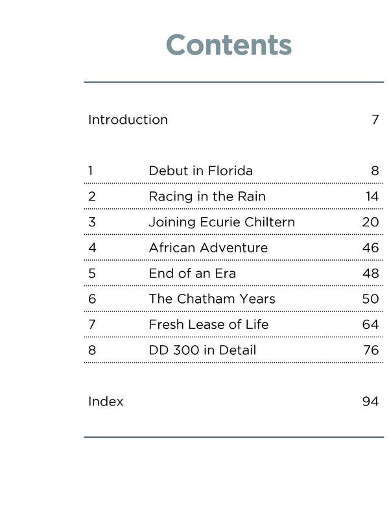Click page number 7 for Introduction
389x530 pixels.
(375, 119)
